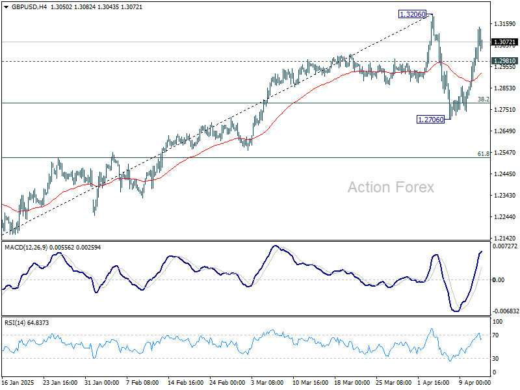Click the 1.27060 low price label

pos(430,120)
